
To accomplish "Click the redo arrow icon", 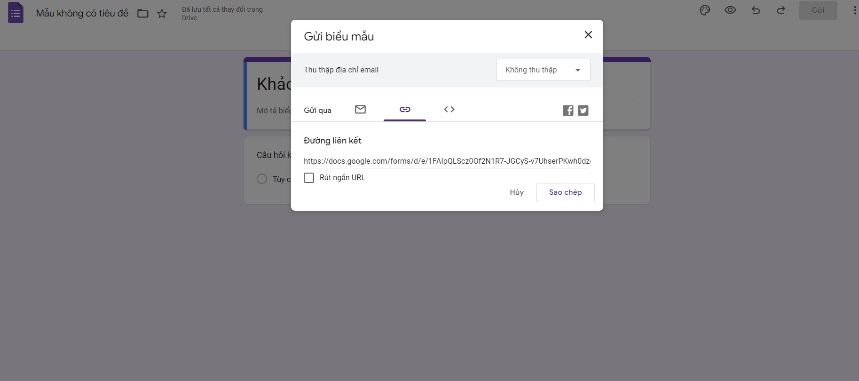I will (x=781, y=10).
